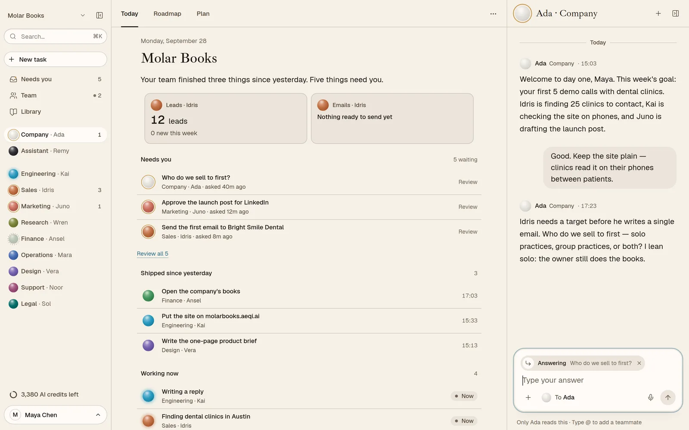Open 'Open the company's books' shipped item
689x430 pixels.
tap(309, 296)
